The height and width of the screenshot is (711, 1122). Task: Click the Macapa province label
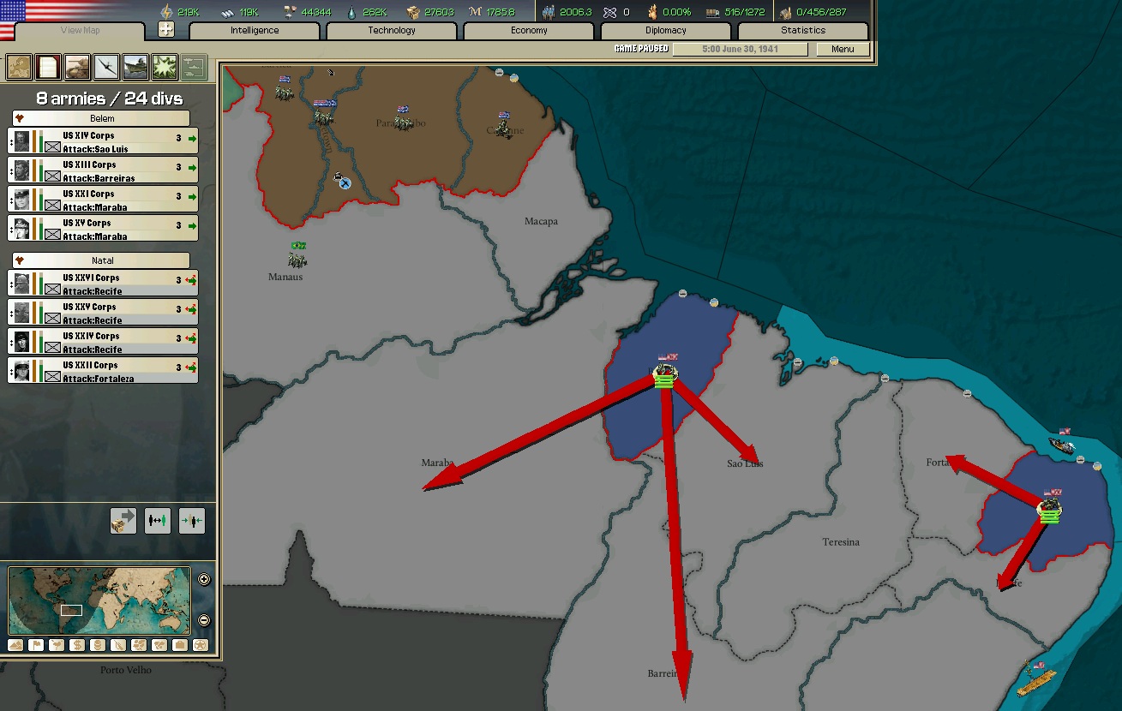pos(541,221)
